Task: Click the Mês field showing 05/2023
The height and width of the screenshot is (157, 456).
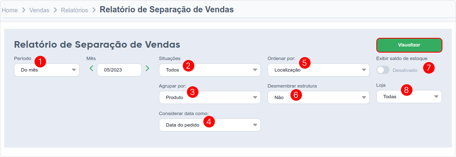Action: (119, 70)
